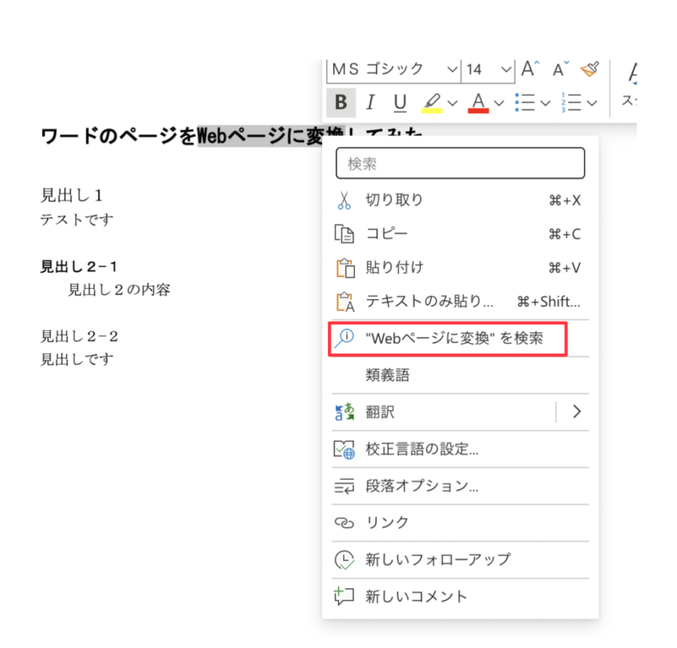
Task: Click the format painter brush icon
Action: 590,68
